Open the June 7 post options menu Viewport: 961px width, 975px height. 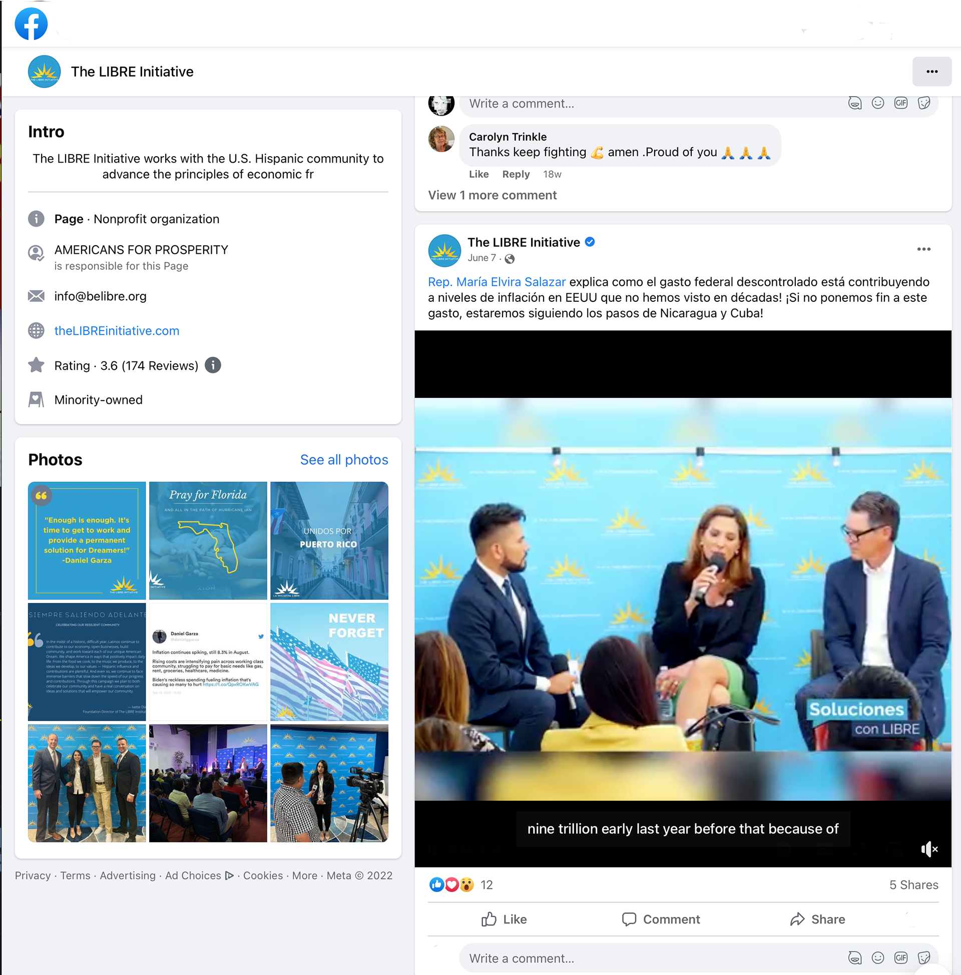pos(923,249)
